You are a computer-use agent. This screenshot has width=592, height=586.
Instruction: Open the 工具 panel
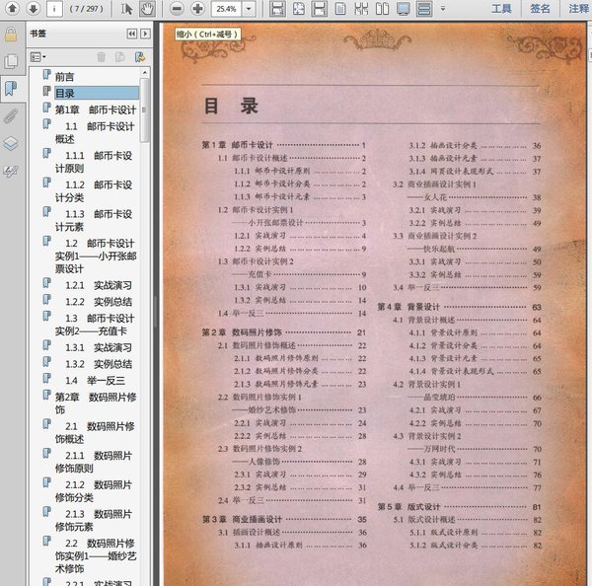point(501,9)
